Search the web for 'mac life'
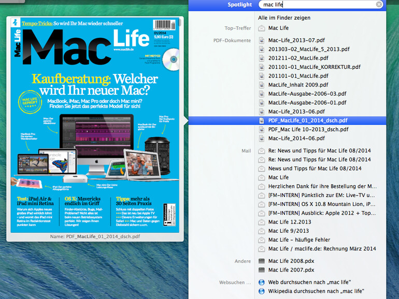This screenshot has height=299, width=399. click(x=309, y=282)
